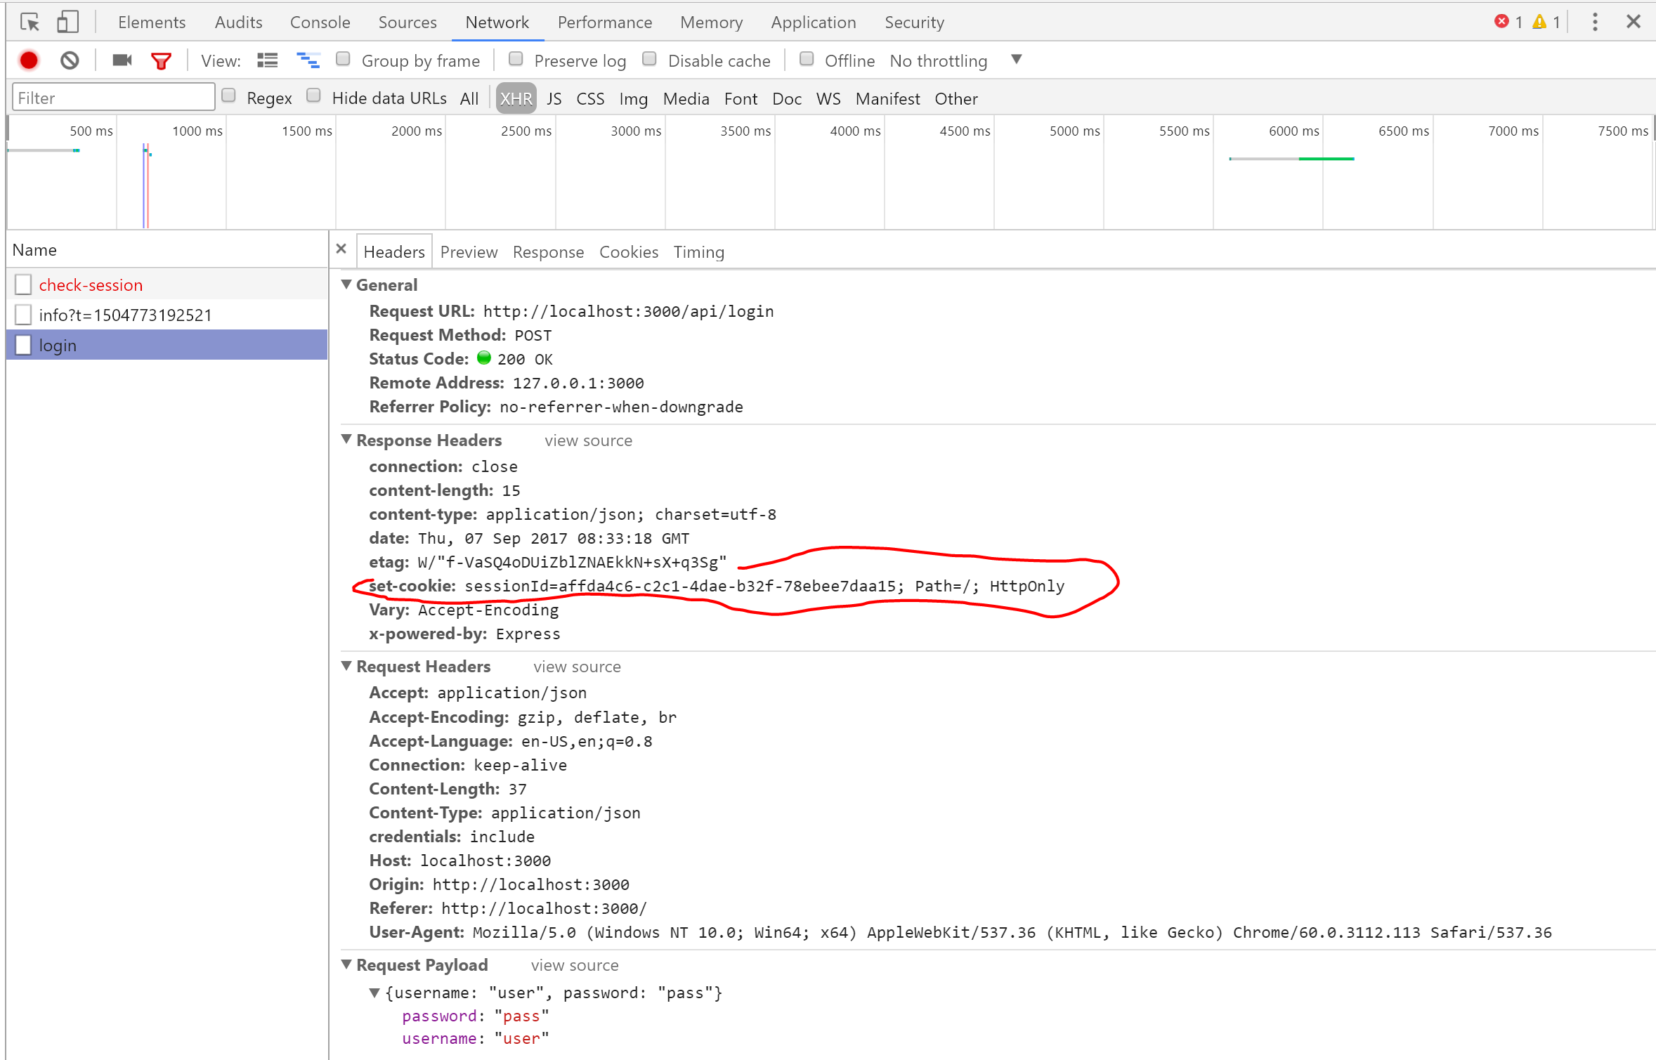Click the green request bar near 6000 ms

click(1326, 159)
